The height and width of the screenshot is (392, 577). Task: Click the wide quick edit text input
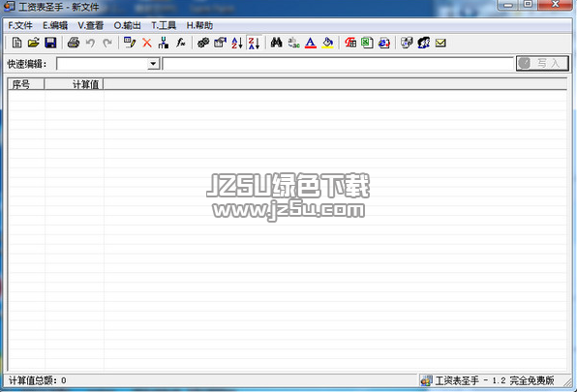click(x=338, y=64)
